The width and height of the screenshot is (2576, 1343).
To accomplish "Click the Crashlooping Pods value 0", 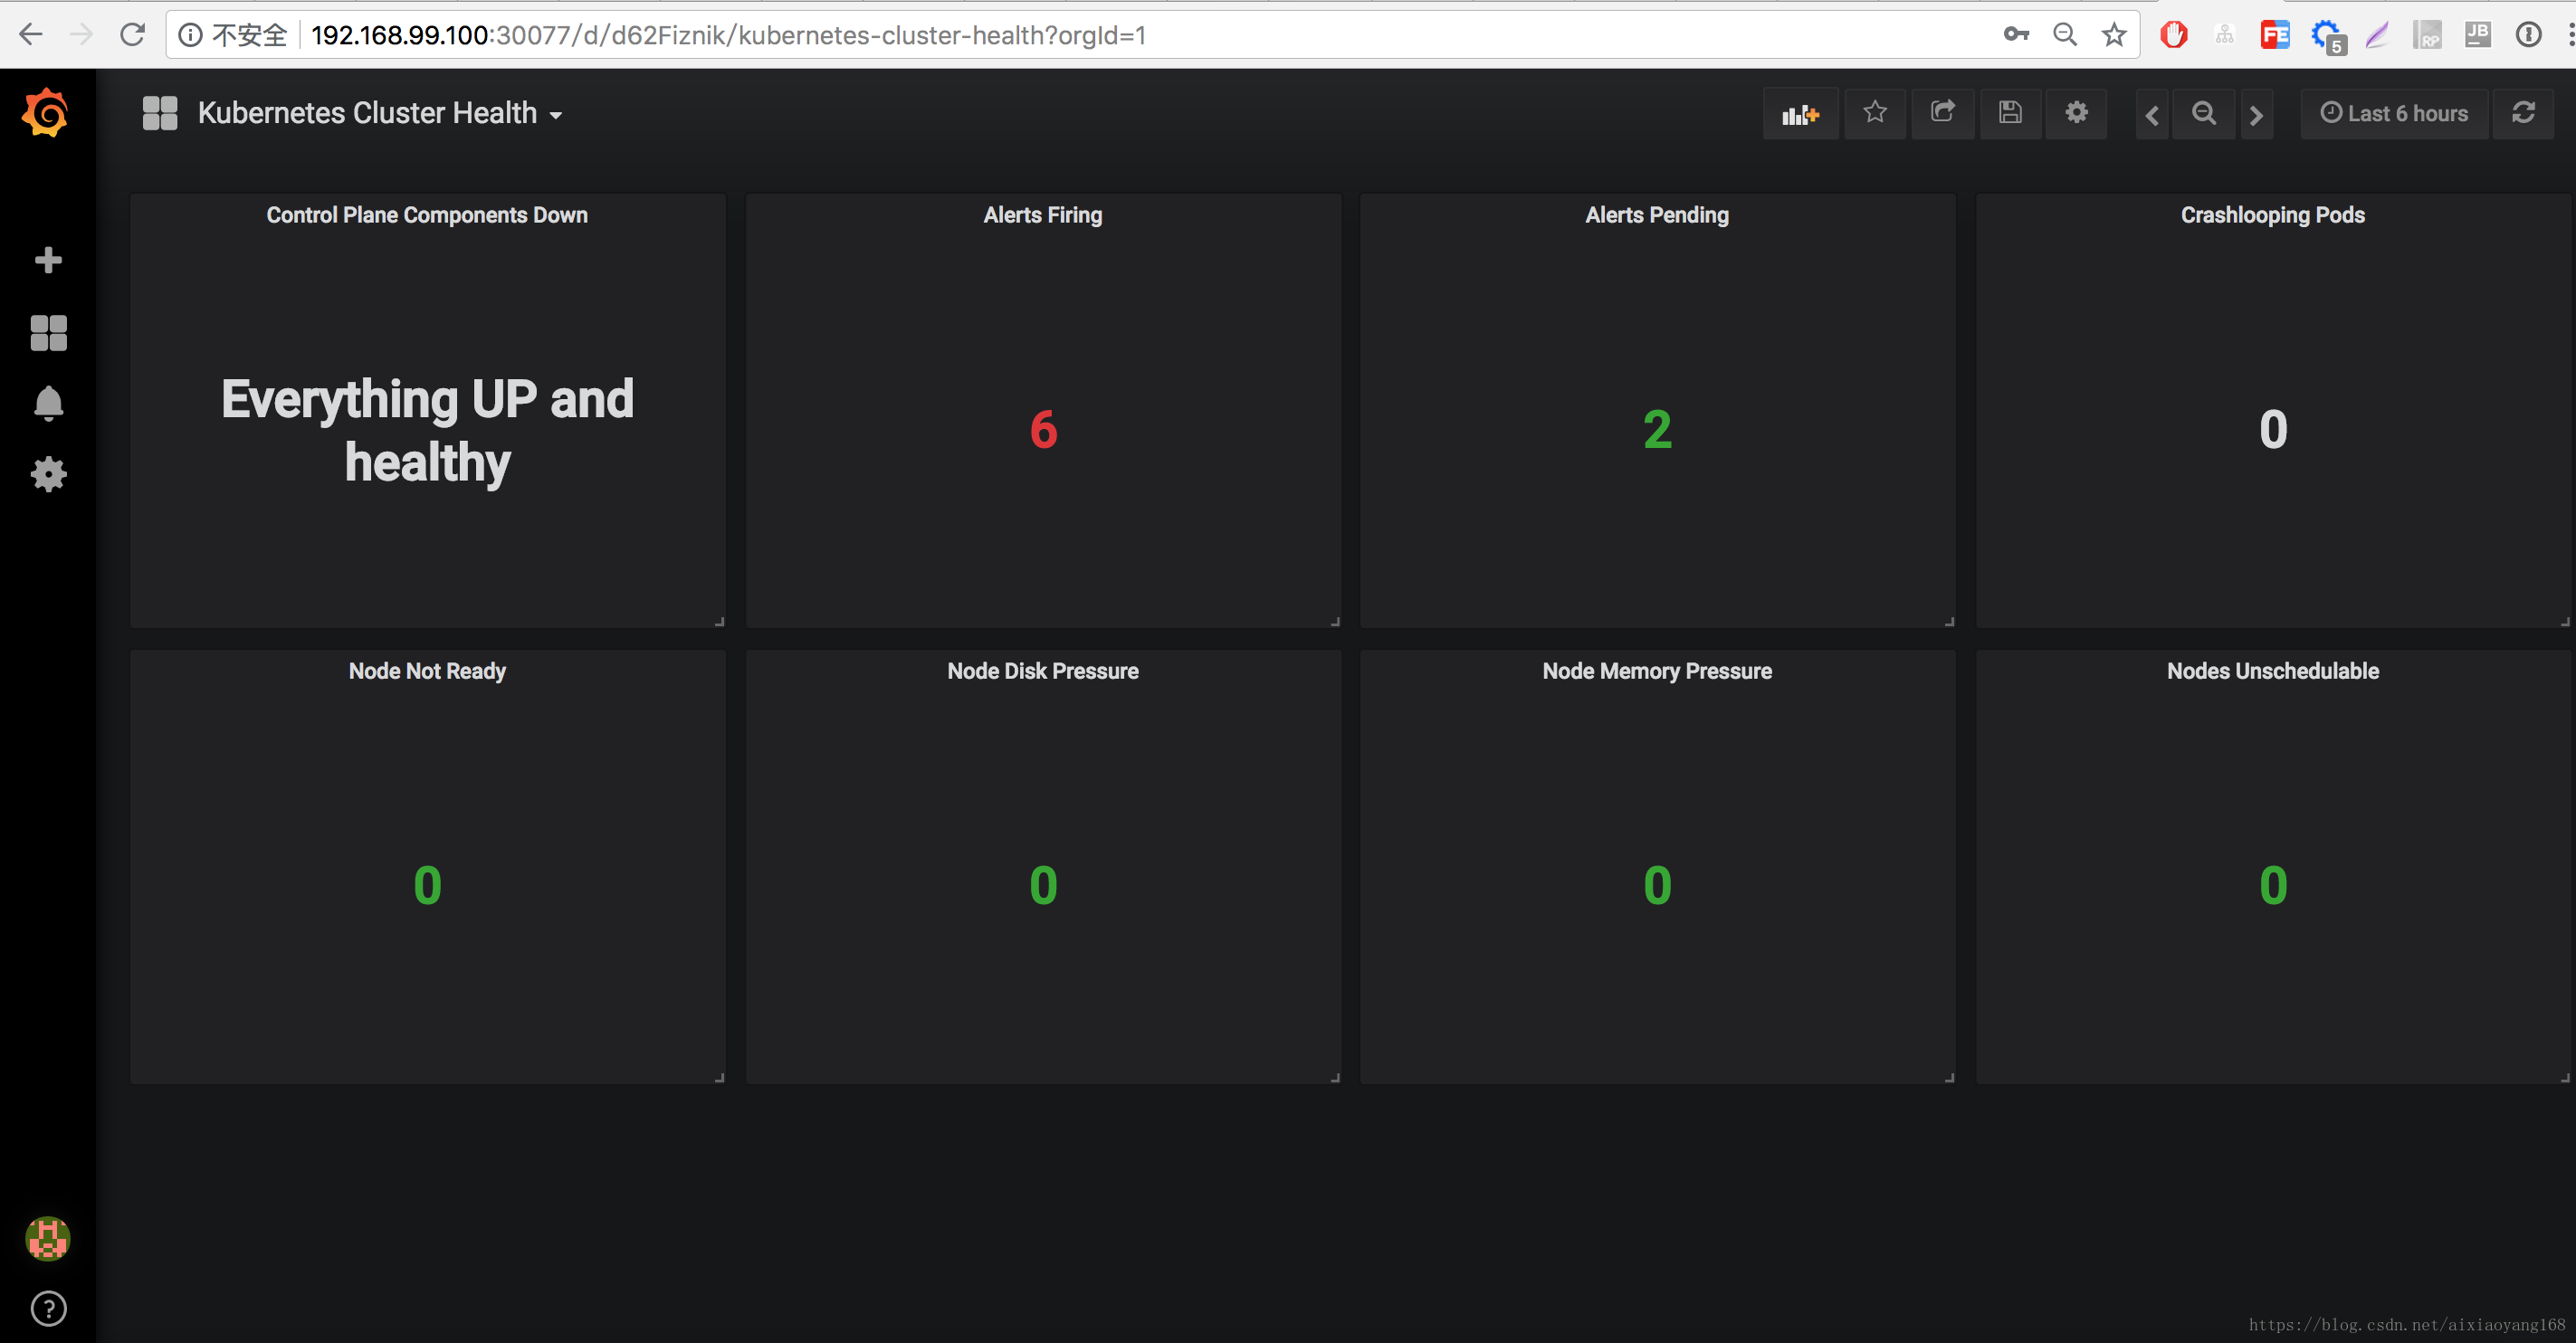I will tap(2273, 430).
